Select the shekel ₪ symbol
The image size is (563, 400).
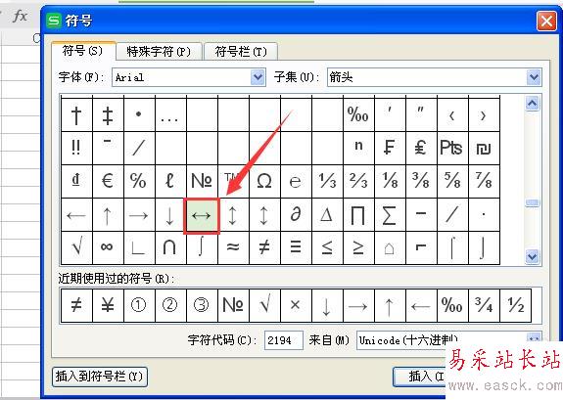(x=484, y=148)
